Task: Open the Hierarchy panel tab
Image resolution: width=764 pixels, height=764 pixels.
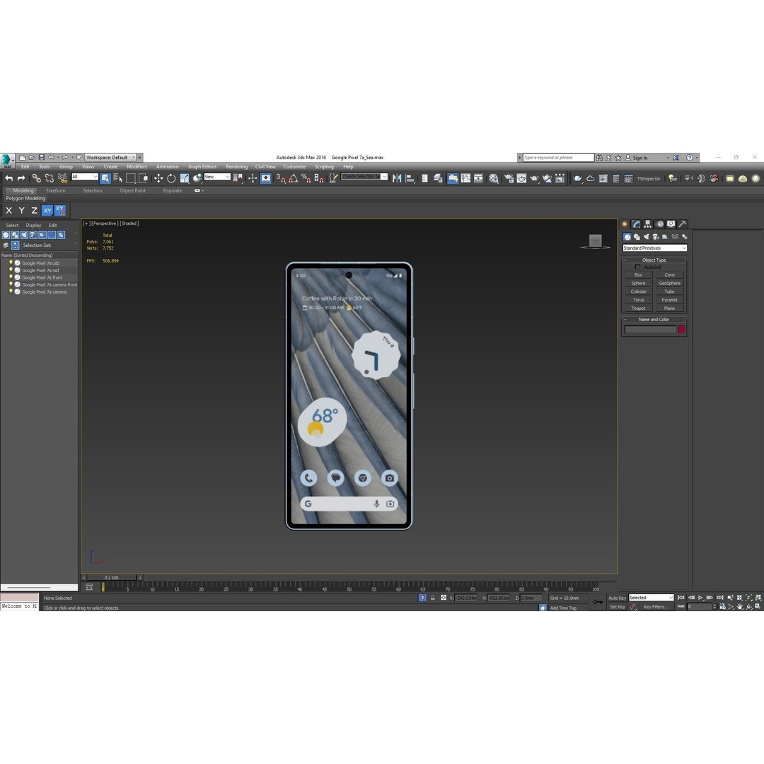Action: point(647,224)
